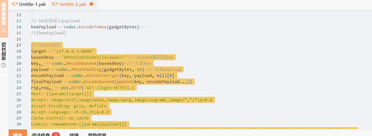Click the 'Host: {{params(target)}}' line
Viewport: 372px width, 136px height.
[x=61, y=94]
